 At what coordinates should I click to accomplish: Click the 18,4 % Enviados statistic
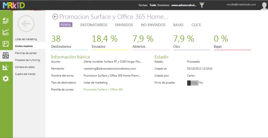click(111, 42)
